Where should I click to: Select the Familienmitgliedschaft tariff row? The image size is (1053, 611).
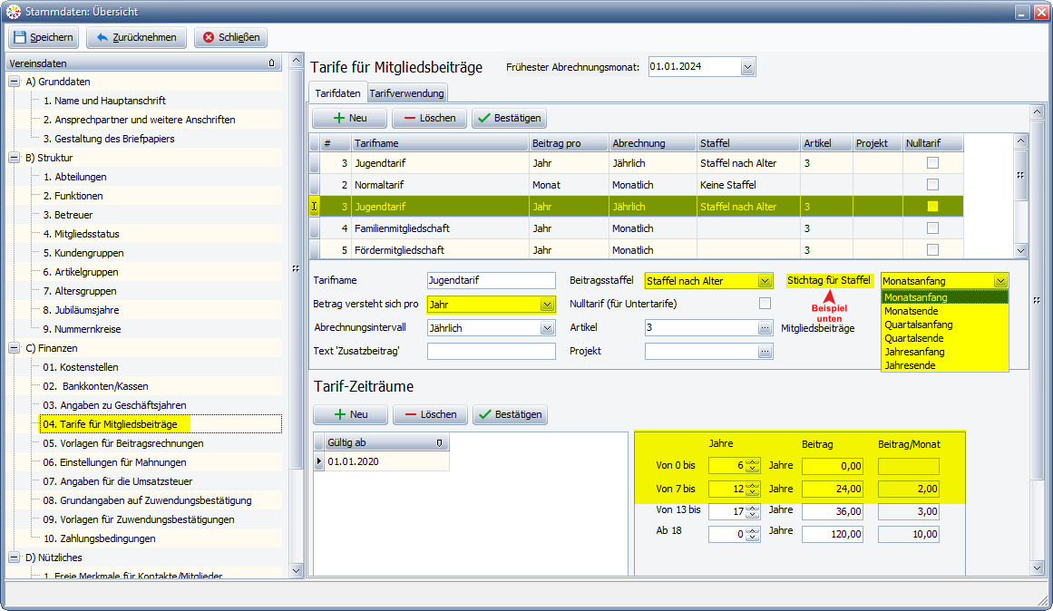[x=636, y=228]
